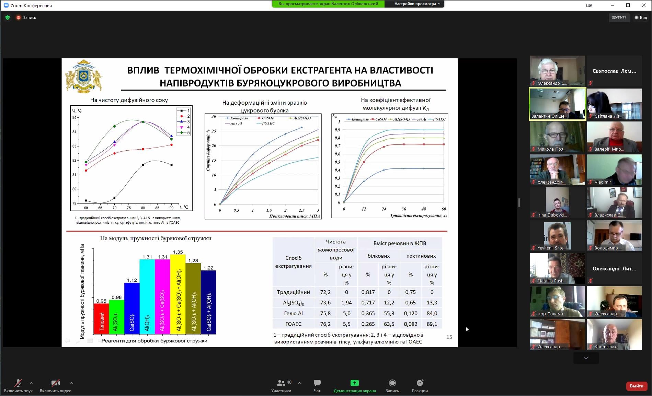Open the Chat panel

[317, 383]
